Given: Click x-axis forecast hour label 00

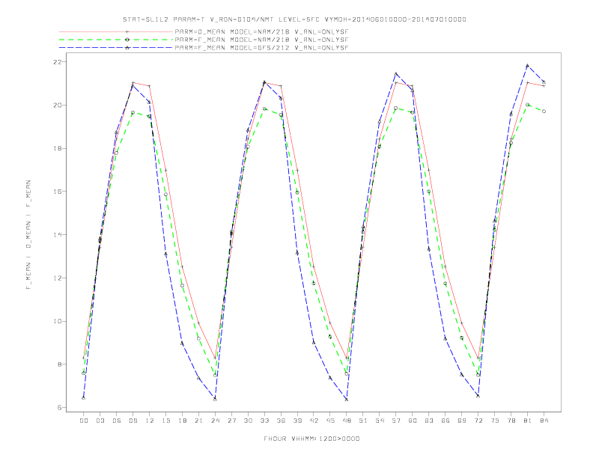Looking at the screenshot, I should click(84, 421).
